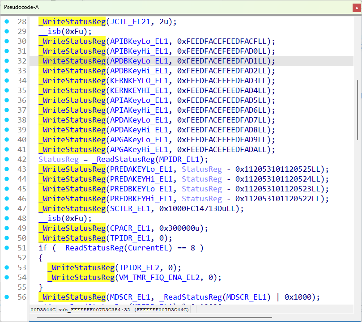Select the Pseudocode-A tab title
The width and height of the screenshot is (362, 322).
coord(21,8)
